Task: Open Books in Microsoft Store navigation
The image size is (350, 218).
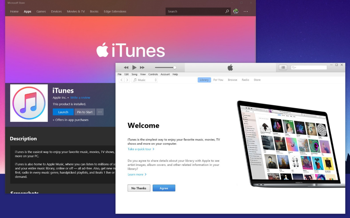Action: point(94,11)
